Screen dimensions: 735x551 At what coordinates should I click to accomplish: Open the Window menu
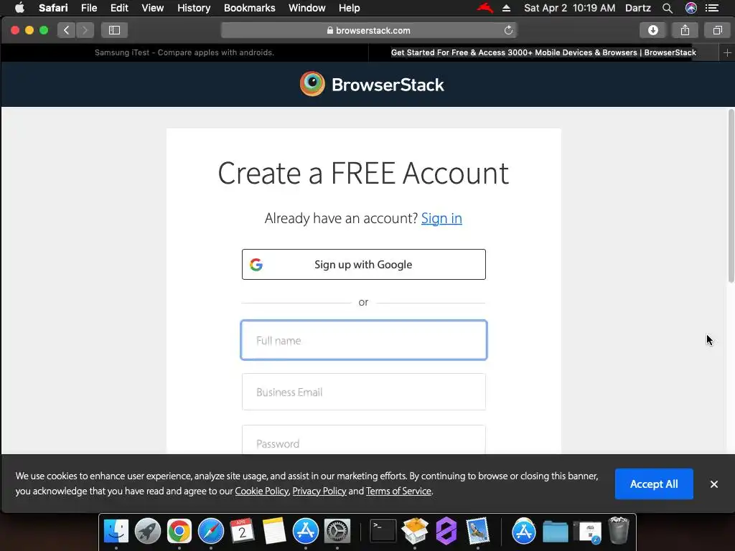(306, 8)
